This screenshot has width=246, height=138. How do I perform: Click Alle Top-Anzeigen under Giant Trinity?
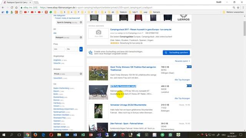(x=182, y=80)
